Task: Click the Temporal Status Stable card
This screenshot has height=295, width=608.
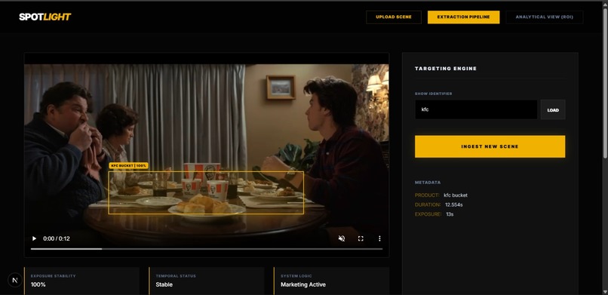Action: [207, 281]
